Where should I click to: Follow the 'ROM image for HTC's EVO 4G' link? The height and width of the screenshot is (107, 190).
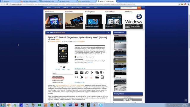pos(71,85)
